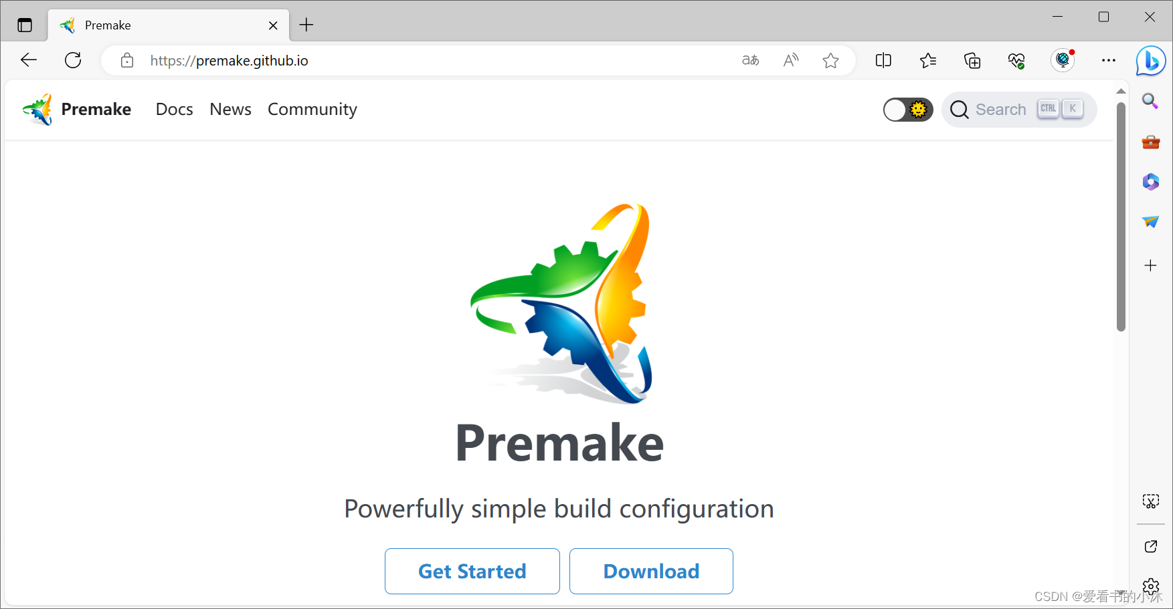Open browser Settings and more menu
The height and width of the screenshot is (609, 1173).
[1109, 61]
